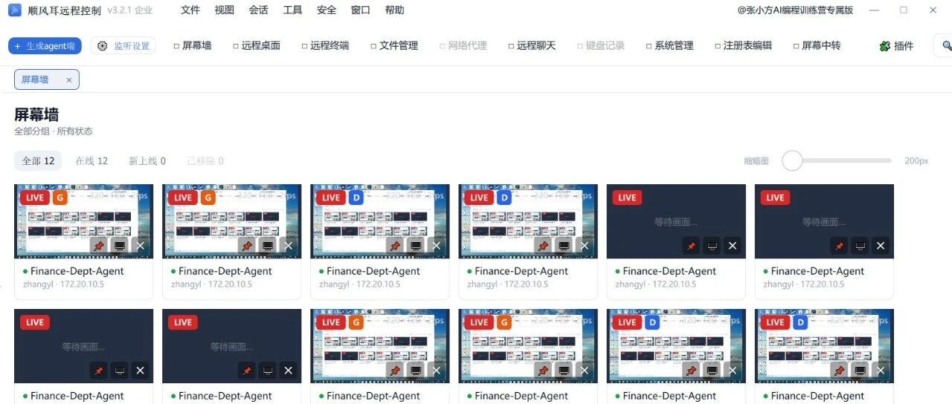The width and height of the screenshot is (952, 404).
Task: Open 注册表编辑 registry editor
Action: click(x=743, y=45)
